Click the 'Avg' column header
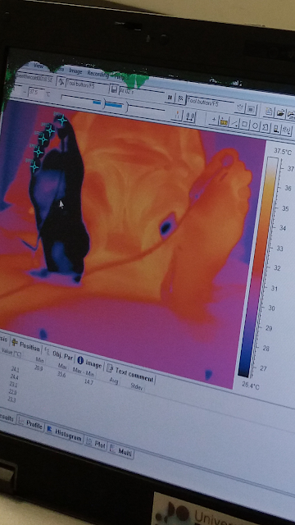Screen dimensions: 295x525 [114, 380]
